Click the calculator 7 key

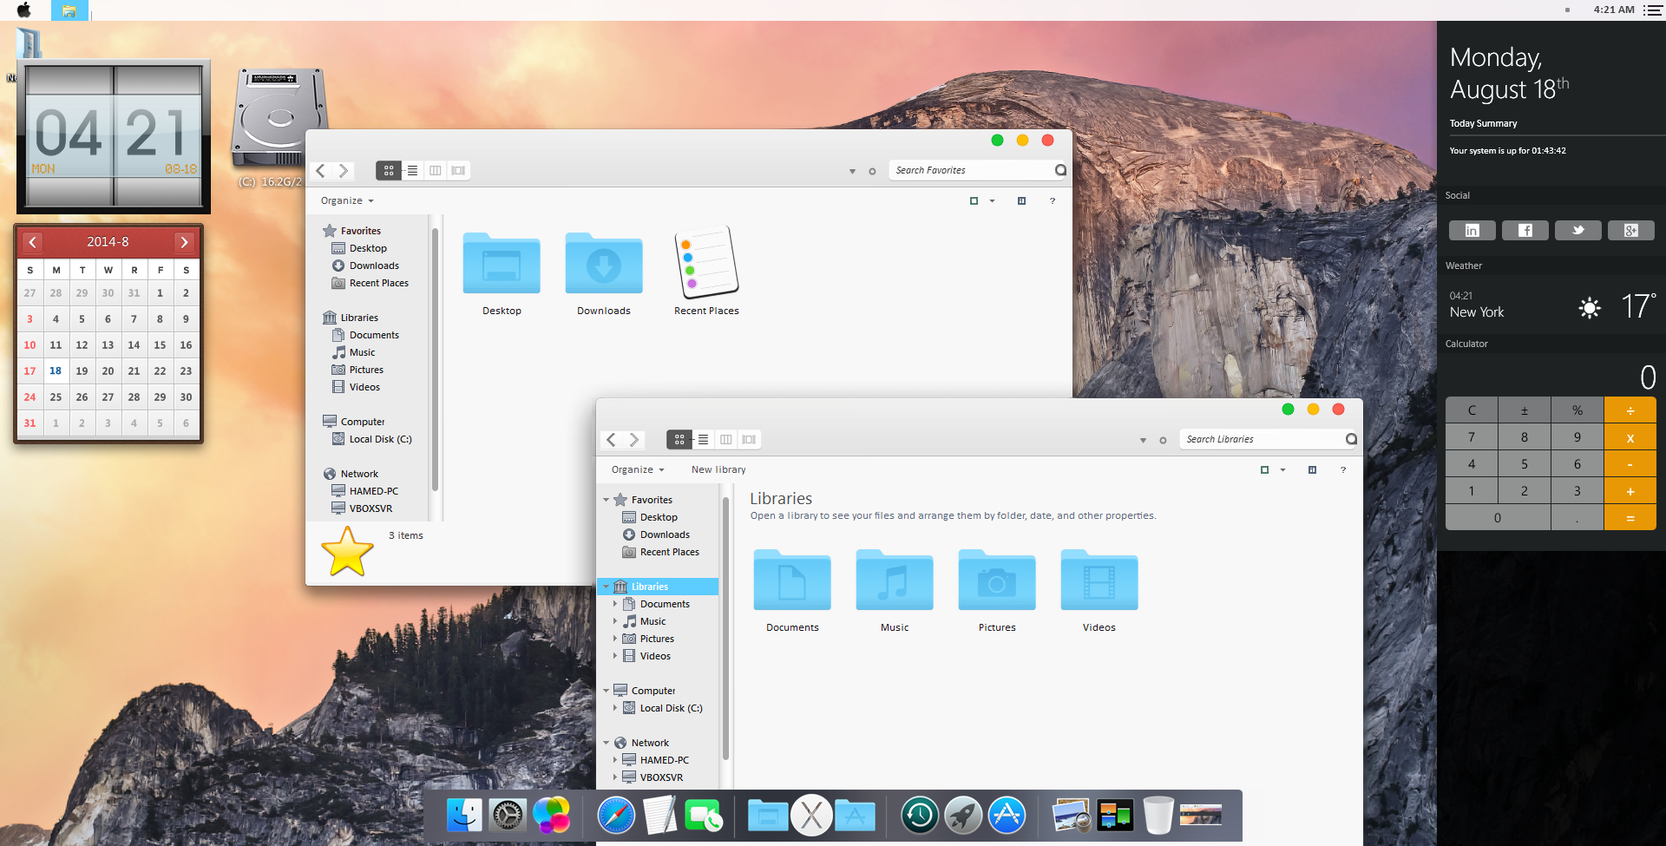click(1472, 436)
